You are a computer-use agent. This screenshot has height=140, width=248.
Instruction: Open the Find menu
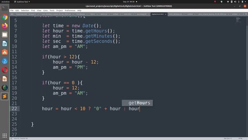point(33,10)
